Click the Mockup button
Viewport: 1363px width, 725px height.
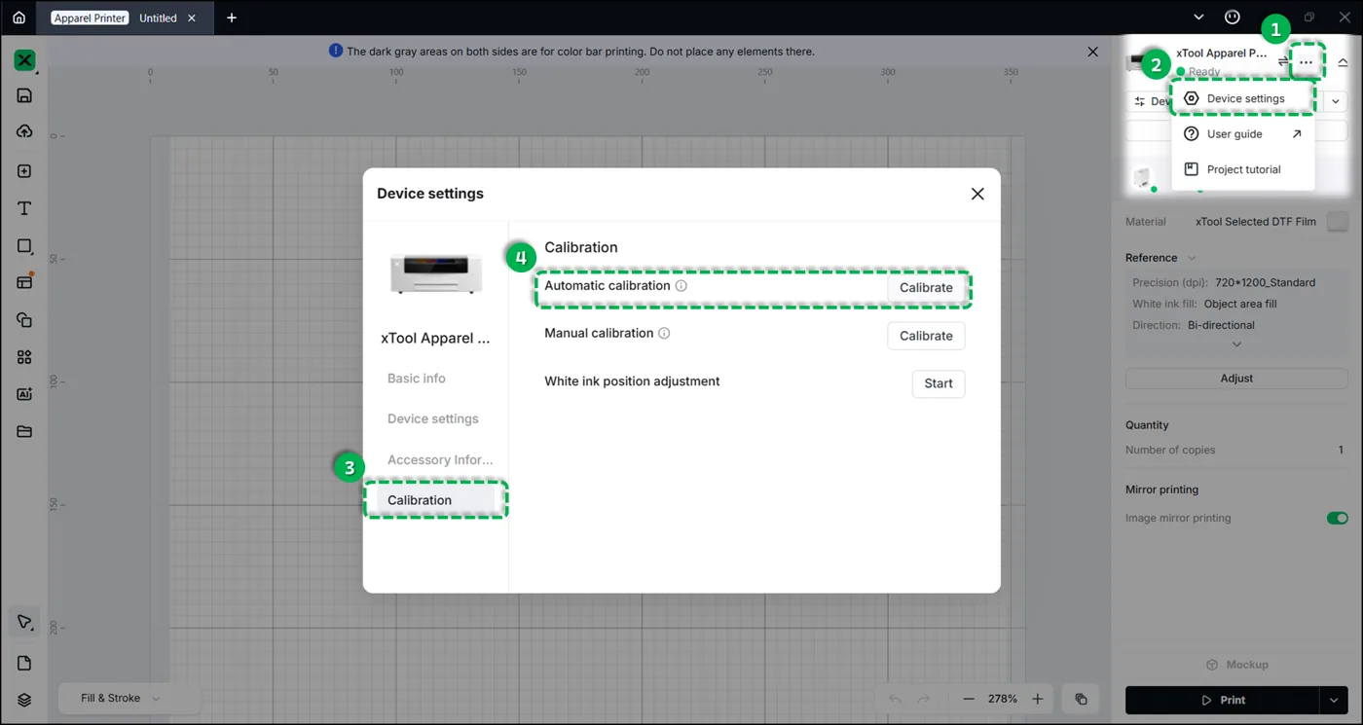pos(1236,665)
